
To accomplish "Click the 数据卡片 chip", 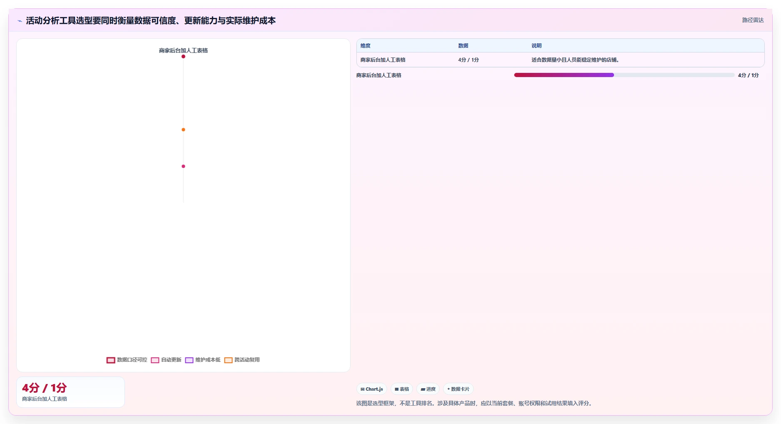I will (458, 389).
